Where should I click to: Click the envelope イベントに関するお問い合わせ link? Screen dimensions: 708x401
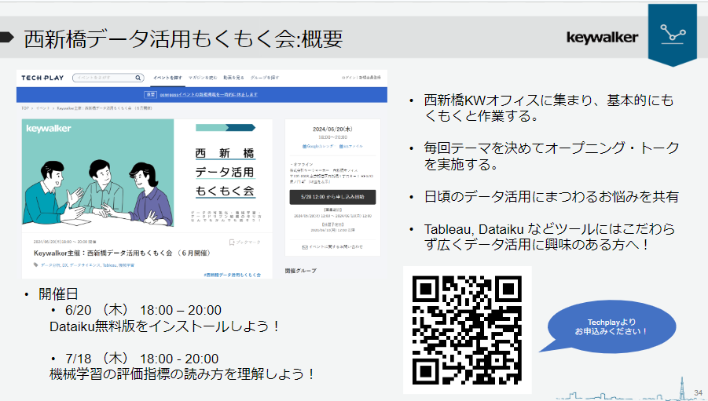[332, 246]
